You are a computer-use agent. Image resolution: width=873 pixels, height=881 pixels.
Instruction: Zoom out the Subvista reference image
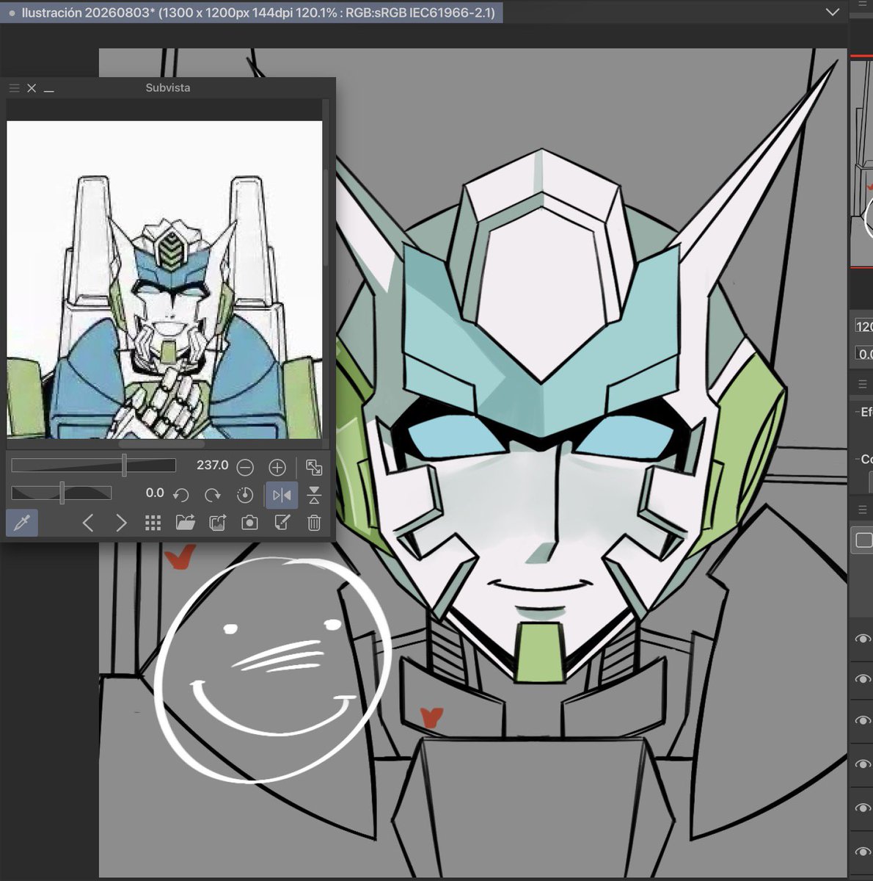pyautogui.click(x=246, y=467)
